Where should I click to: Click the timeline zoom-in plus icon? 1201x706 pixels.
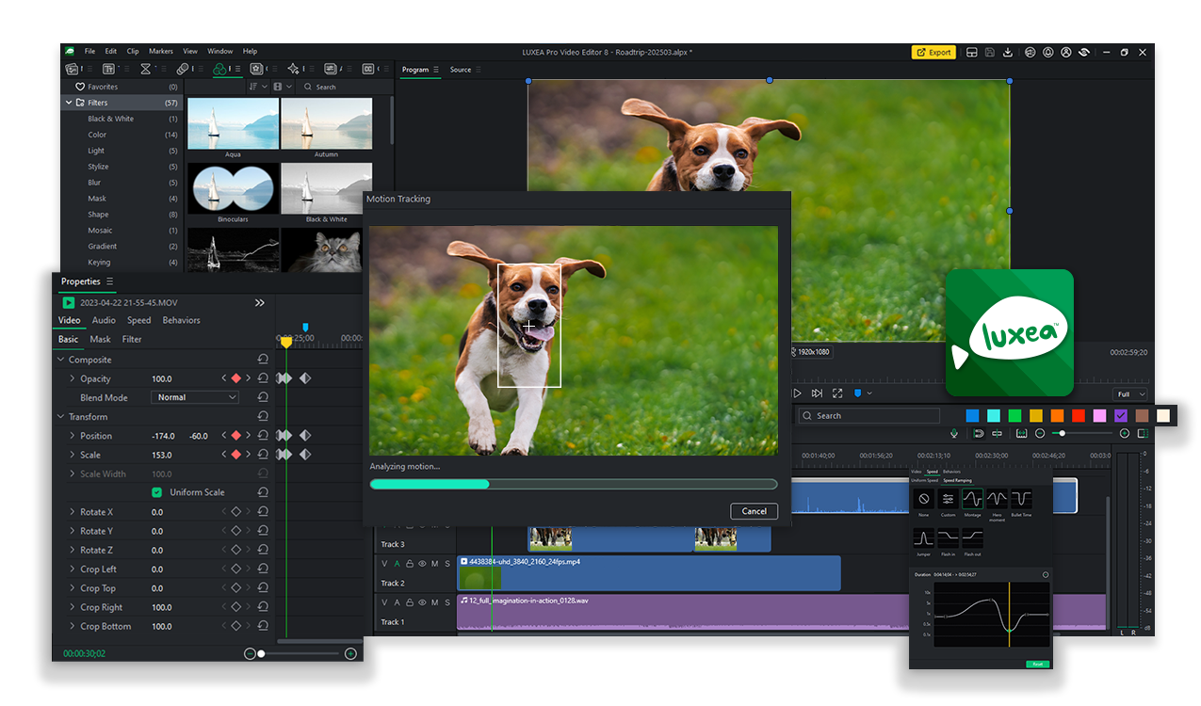pyautogui.click(x=1124, y=434)
